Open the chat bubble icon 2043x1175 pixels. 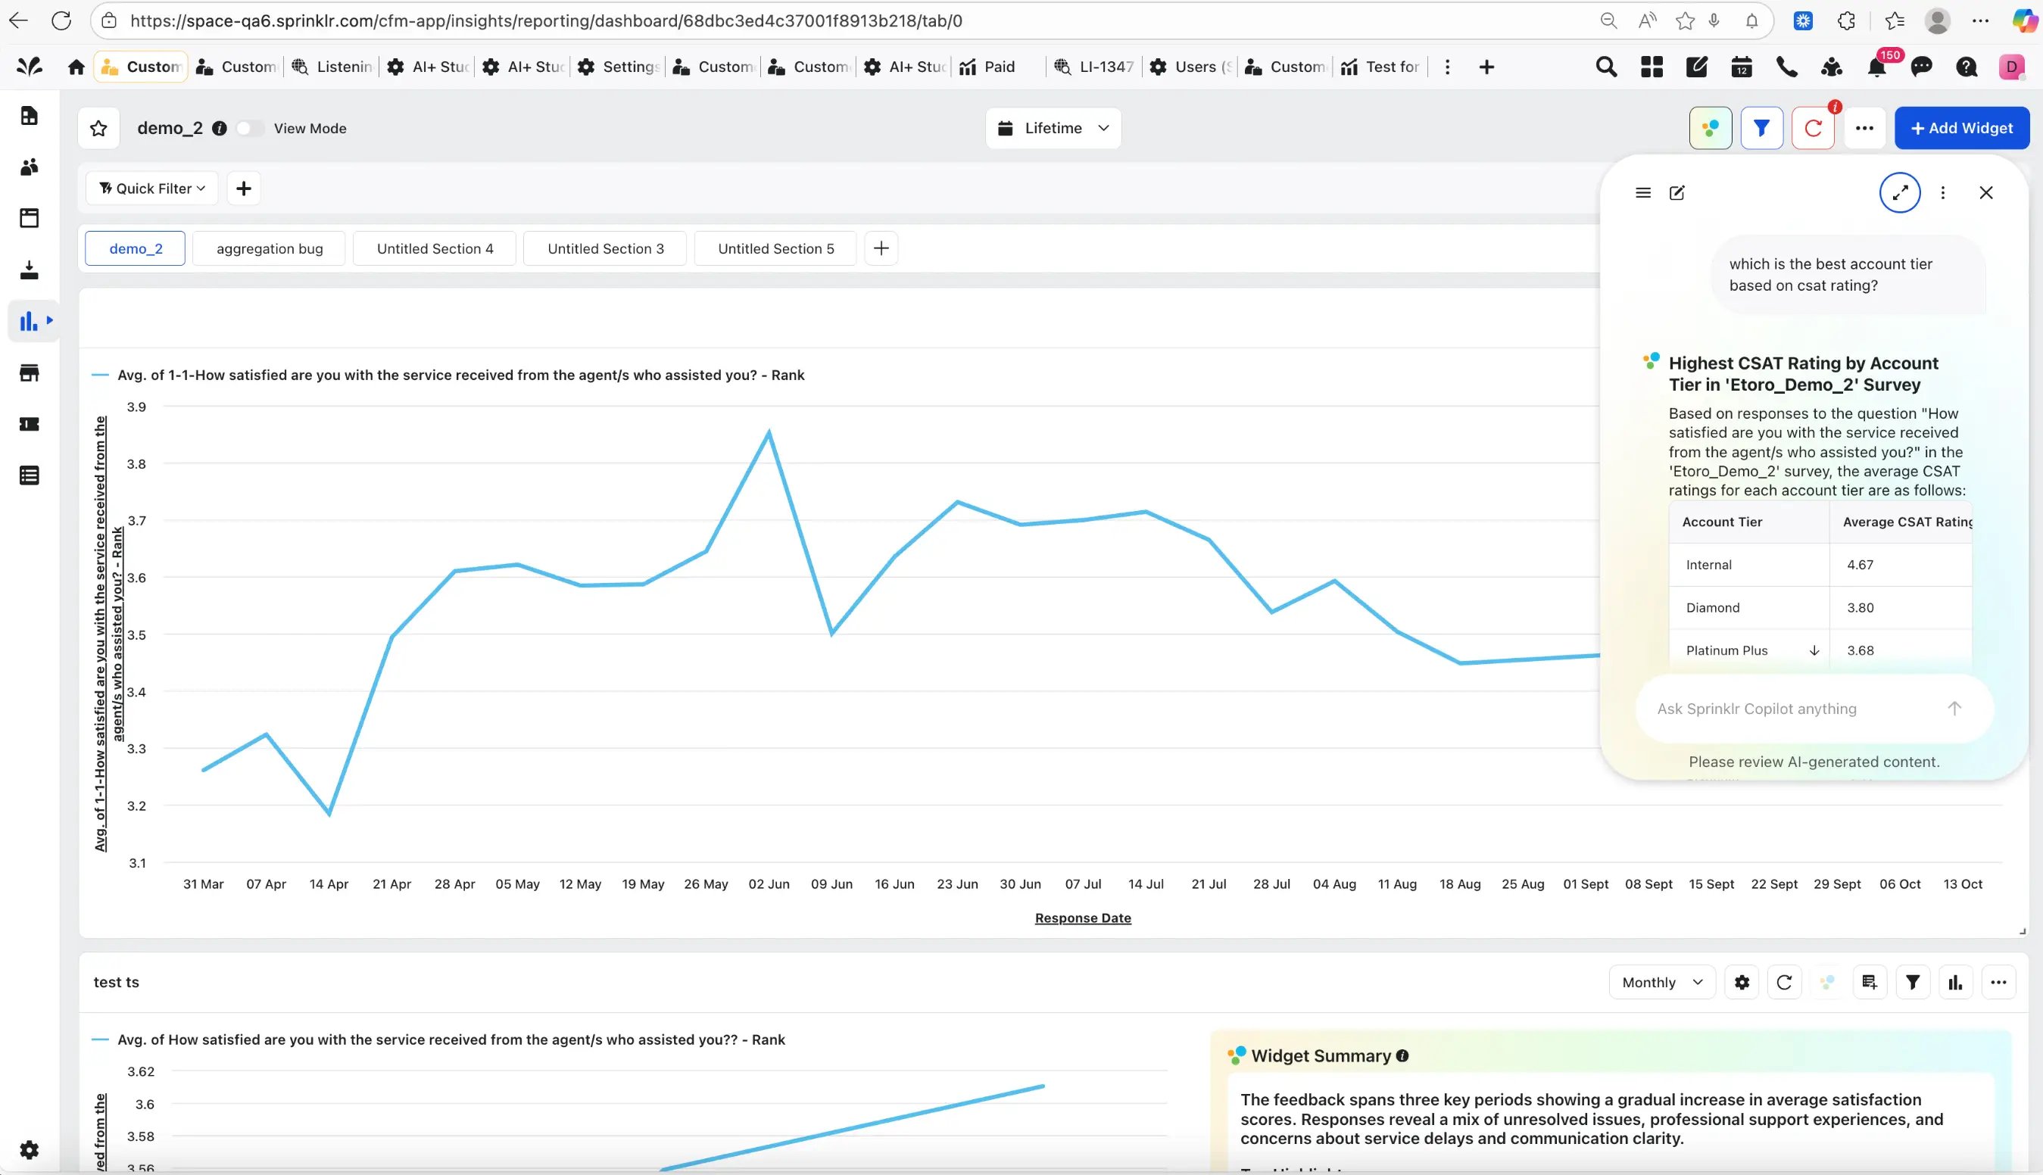coord(1922,67)
